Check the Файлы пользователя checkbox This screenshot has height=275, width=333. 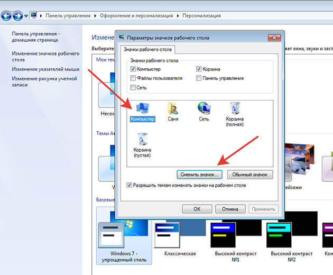click(133, 78)
